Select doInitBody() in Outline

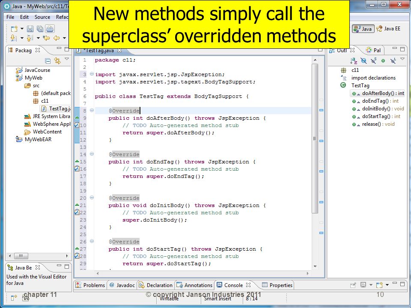[x=378, y=109]
